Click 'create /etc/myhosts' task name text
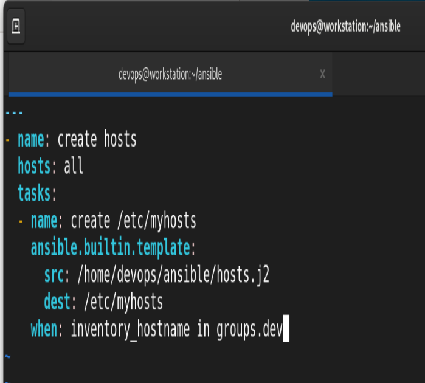Image resolution: width=425 pixels, height=383 pixels. point(133,221)
